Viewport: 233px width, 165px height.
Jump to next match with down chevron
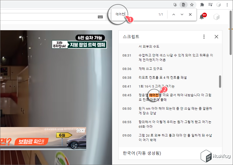(x=182, y=14)
